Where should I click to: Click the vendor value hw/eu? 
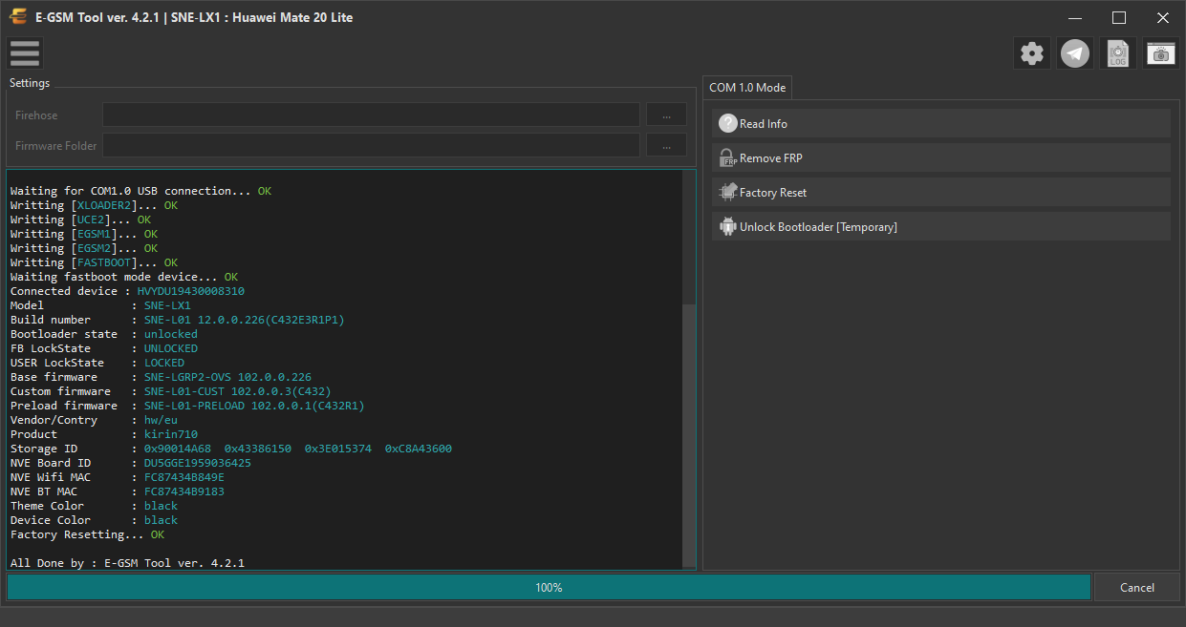[161, 420]
